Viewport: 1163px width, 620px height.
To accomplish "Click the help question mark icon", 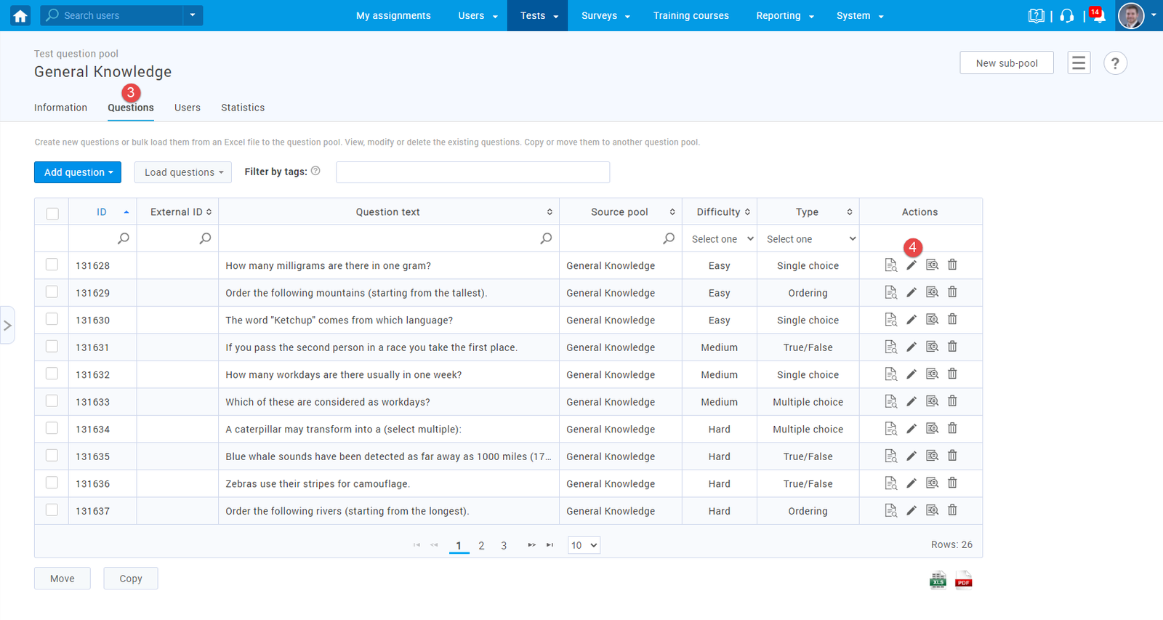I will click(1115, 63).
